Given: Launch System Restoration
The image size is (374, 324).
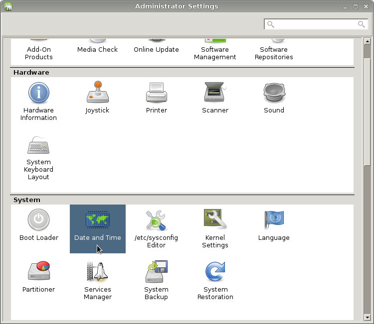Looking at the screenshot, I should click(215, 280).
